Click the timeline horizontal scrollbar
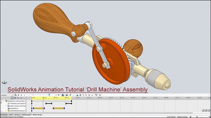Screen dimensions: 211x118 pos(110,113)
